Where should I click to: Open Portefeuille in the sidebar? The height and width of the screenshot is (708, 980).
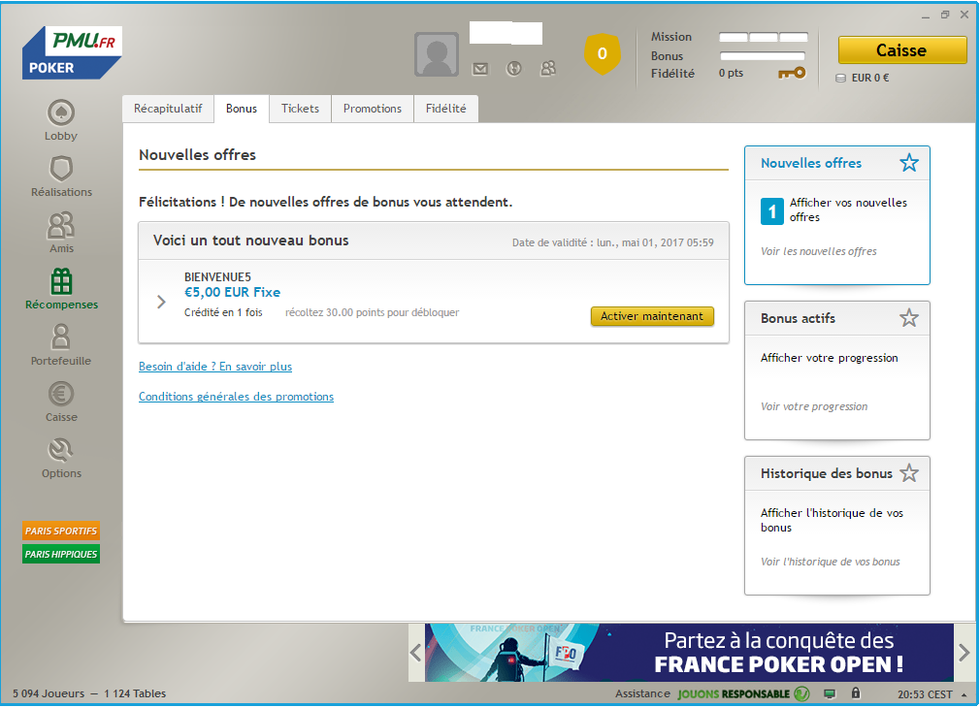(x=61, y=338)
